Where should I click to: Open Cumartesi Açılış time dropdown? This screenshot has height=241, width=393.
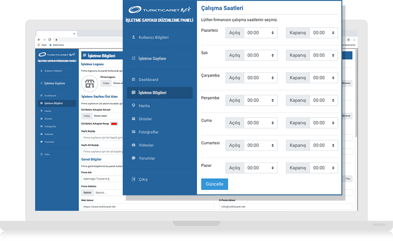261,146
